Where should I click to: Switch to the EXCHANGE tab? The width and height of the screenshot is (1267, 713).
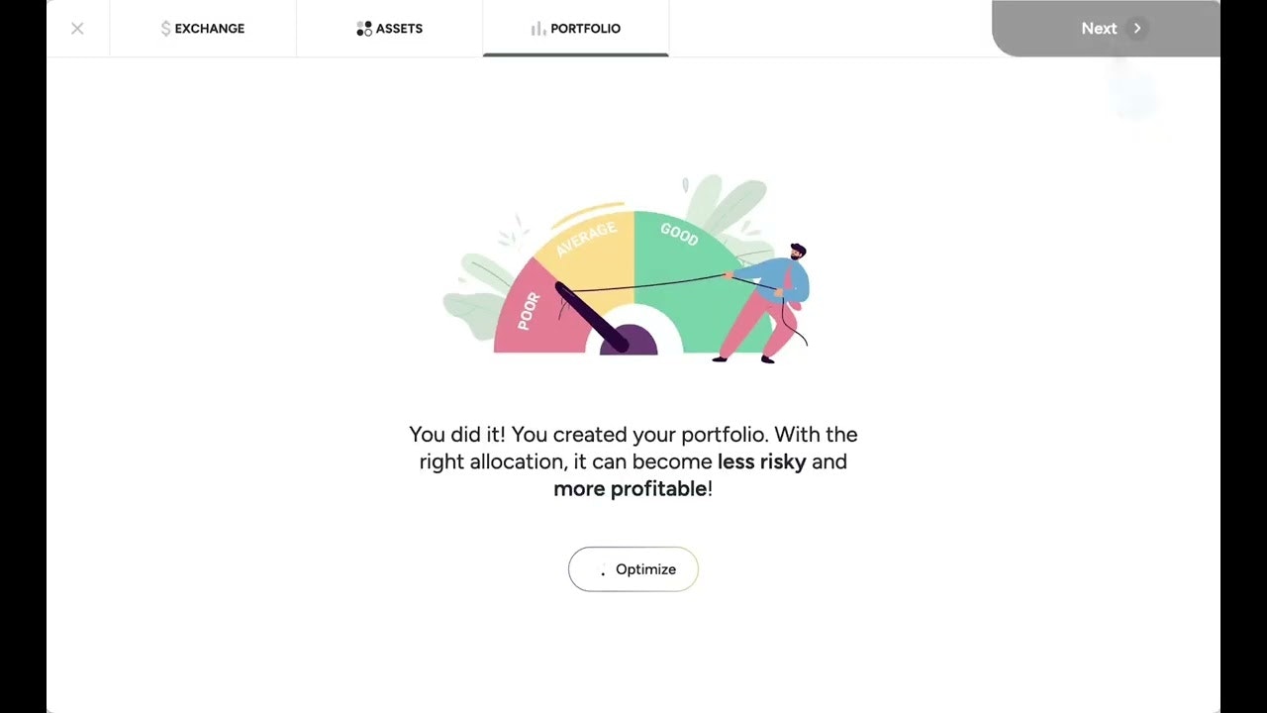203,28
